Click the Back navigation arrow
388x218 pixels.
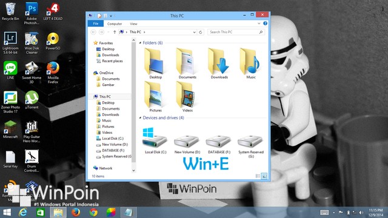click(93, 32)
